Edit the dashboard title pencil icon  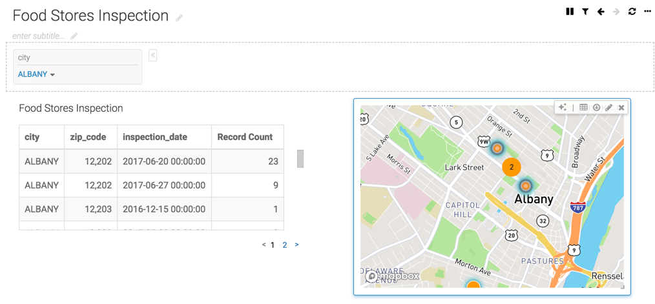click(x=180, y=18)
